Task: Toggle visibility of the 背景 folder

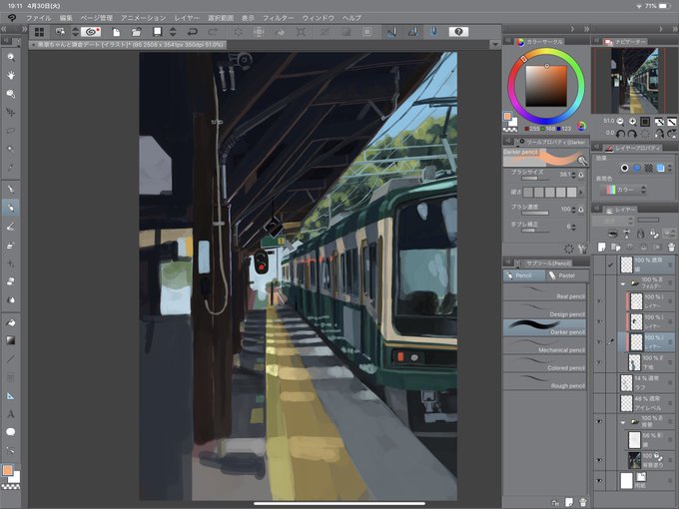Action: pyautogui.click(x=599, y=421)
